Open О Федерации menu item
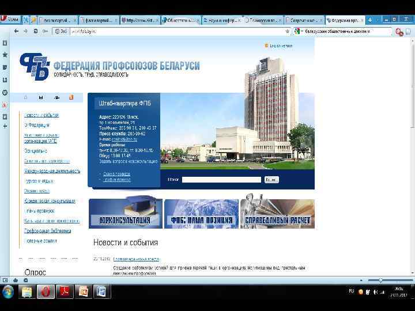The height and width of the screenshot is (311, 415). [x=37, y=125]
